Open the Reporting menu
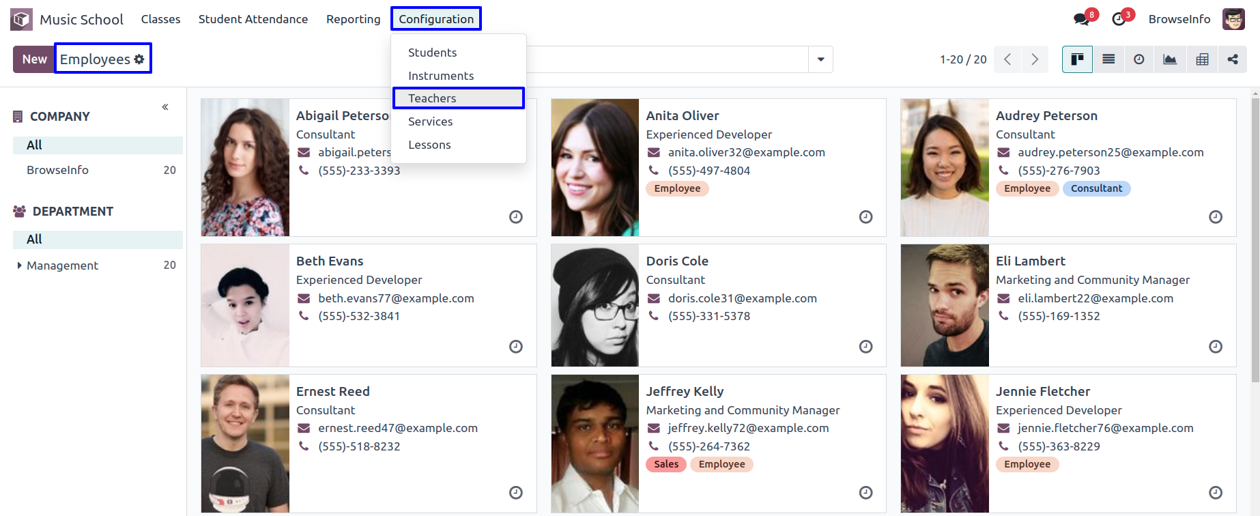Image resolution: width=1260 pixels, height=516 pixels. point(354,19)
